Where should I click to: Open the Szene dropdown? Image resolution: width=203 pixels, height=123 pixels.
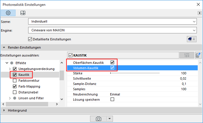(x=112, y=21)
